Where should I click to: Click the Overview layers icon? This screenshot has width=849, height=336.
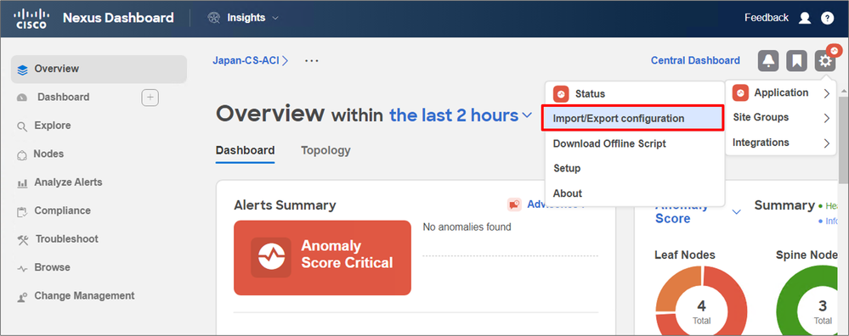tap(22, 70)
